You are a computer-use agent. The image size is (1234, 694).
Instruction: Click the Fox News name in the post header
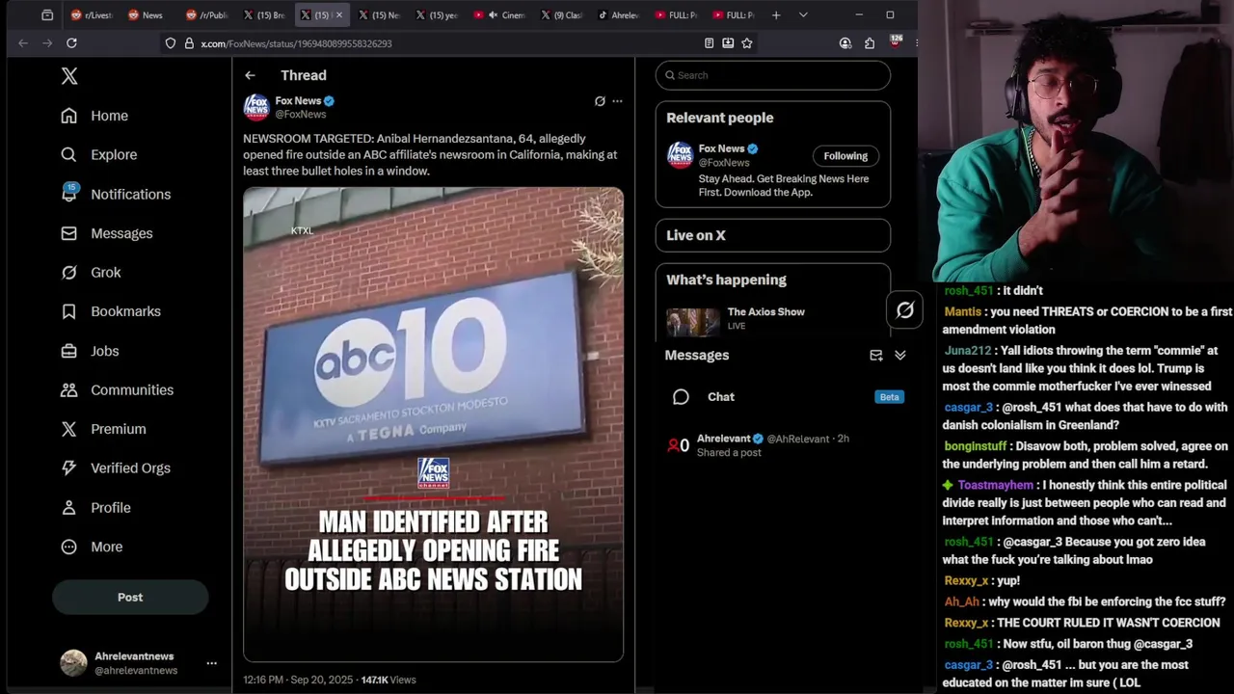pos(298,100)
